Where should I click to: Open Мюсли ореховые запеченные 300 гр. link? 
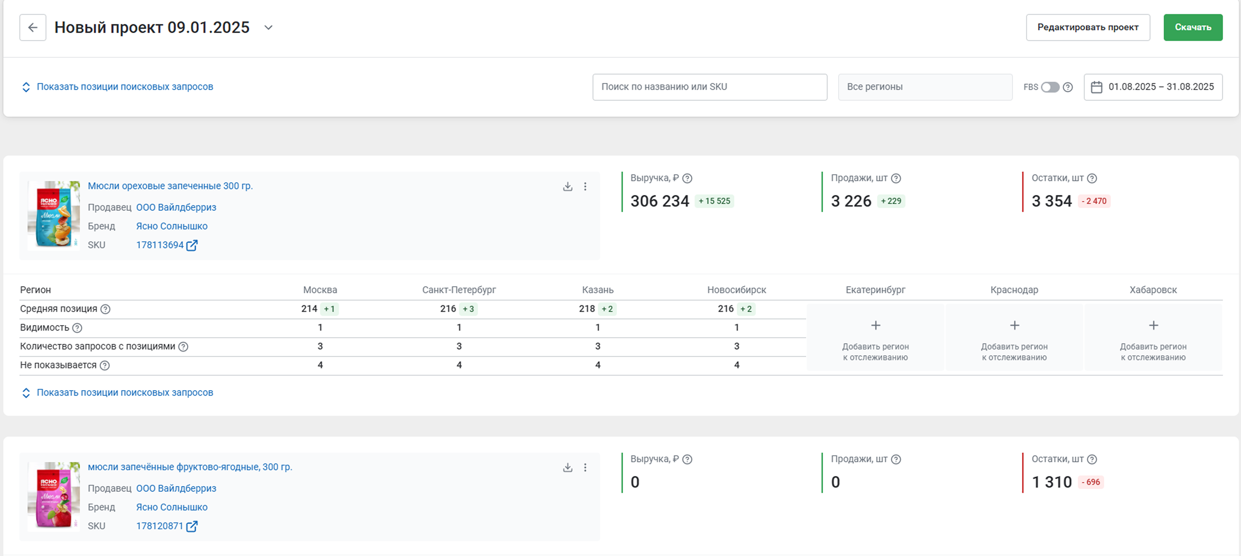click(x=170, y=186)
